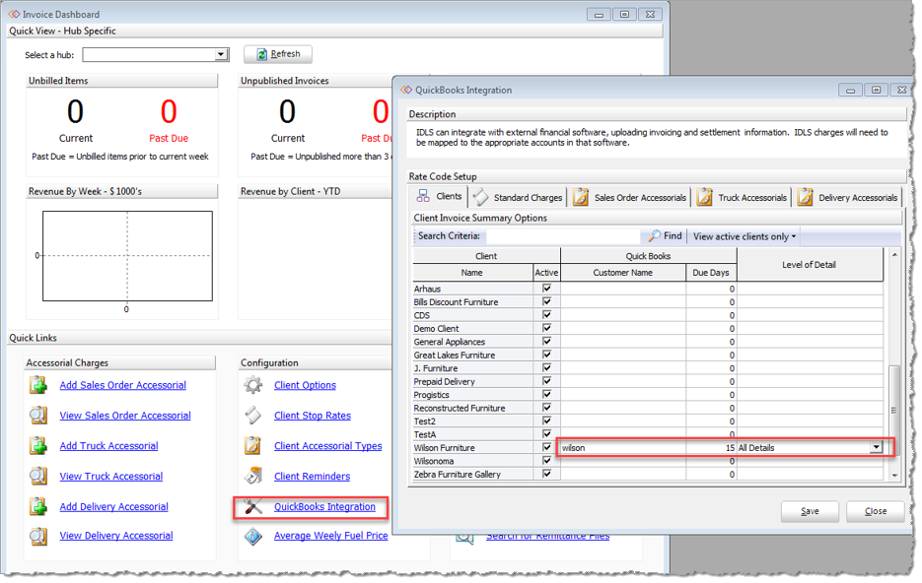Toggle Active checkbox for Arhaus
The image size is (922, 583).
click(547, 289)
